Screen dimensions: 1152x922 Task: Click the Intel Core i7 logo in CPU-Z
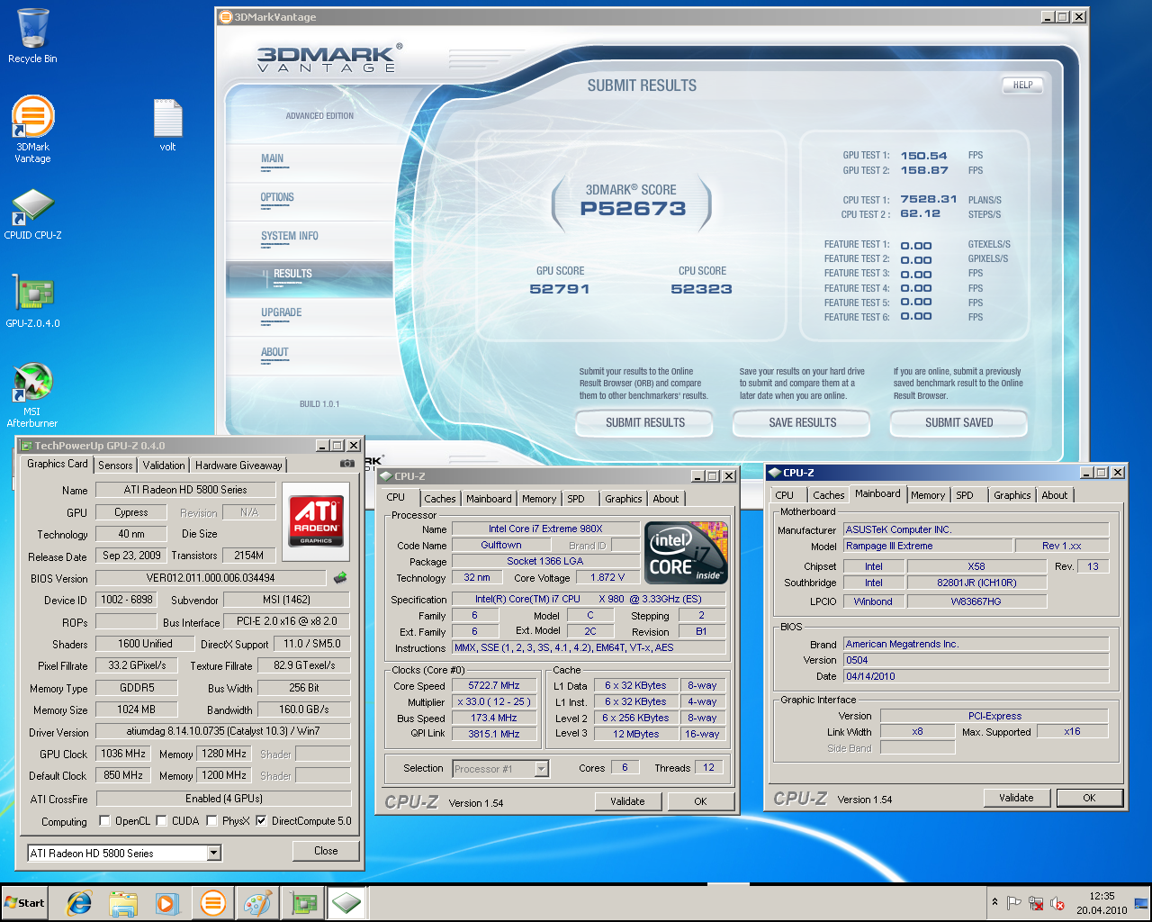click(x=688, y=553)
